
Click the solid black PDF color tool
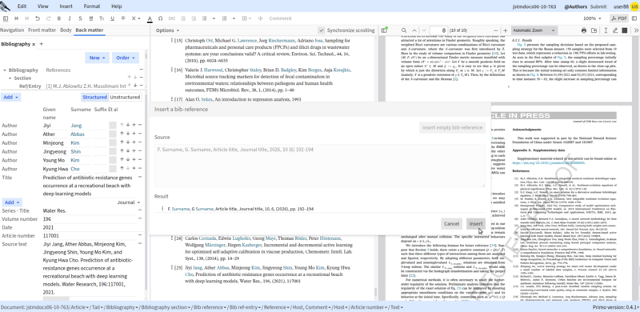(x=625, y=30)
